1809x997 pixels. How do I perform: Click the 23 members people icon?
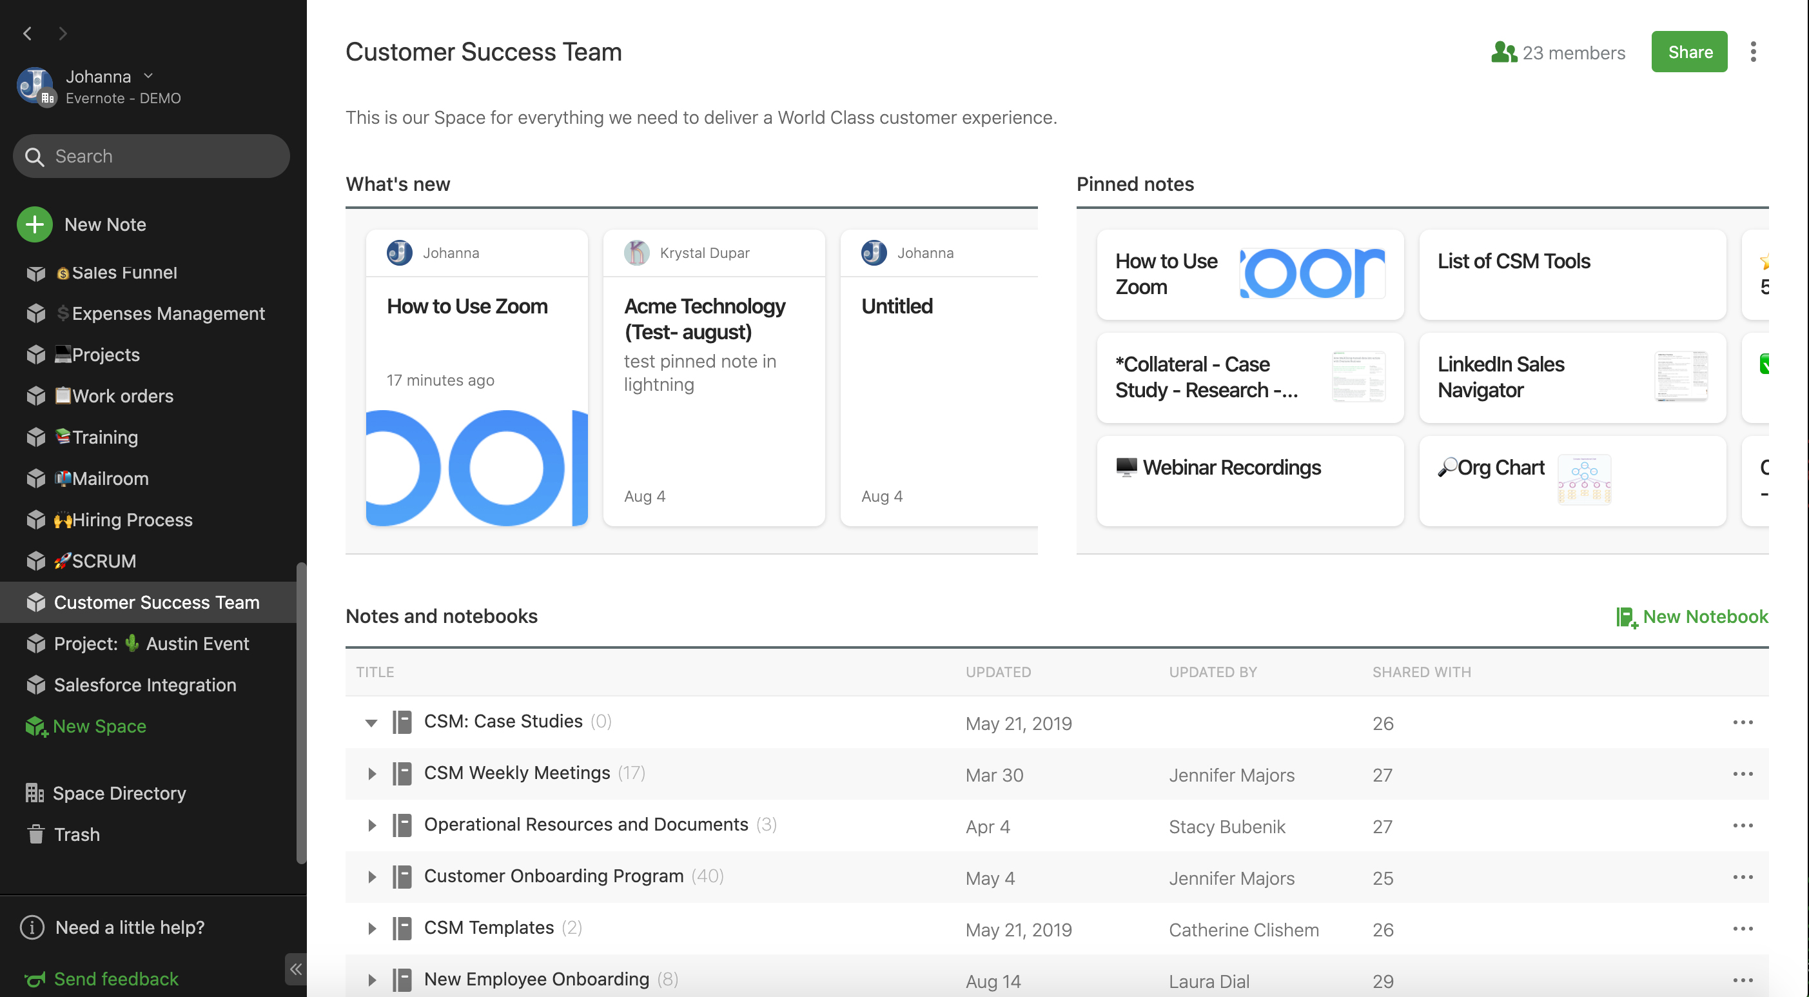coord(1503,52)
